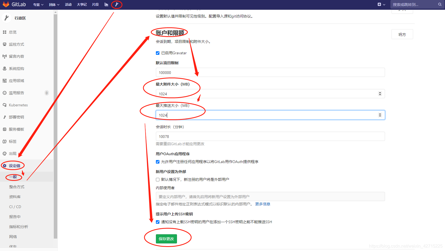The image size is (445, 251).
Task: Enable new users set as external checkbox
Action: (x=158, y=179)
